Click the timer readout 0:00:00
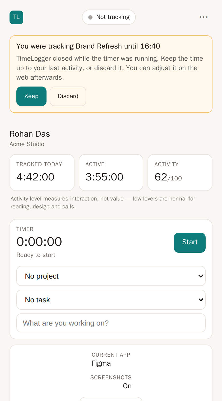The height and width of the screenshot is (401, 222). coord(39,242)
